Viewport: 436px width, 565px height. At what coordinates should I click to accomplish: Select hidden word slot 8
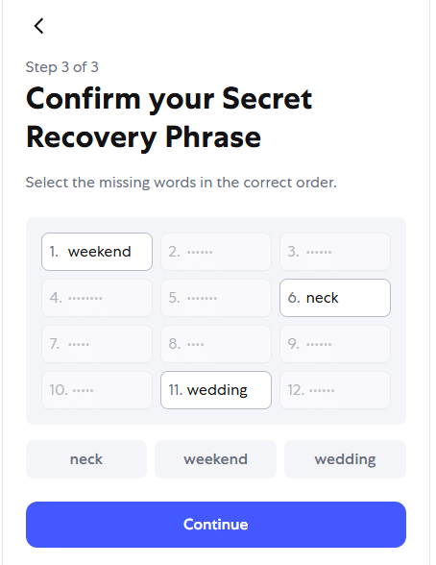(216, 344)
